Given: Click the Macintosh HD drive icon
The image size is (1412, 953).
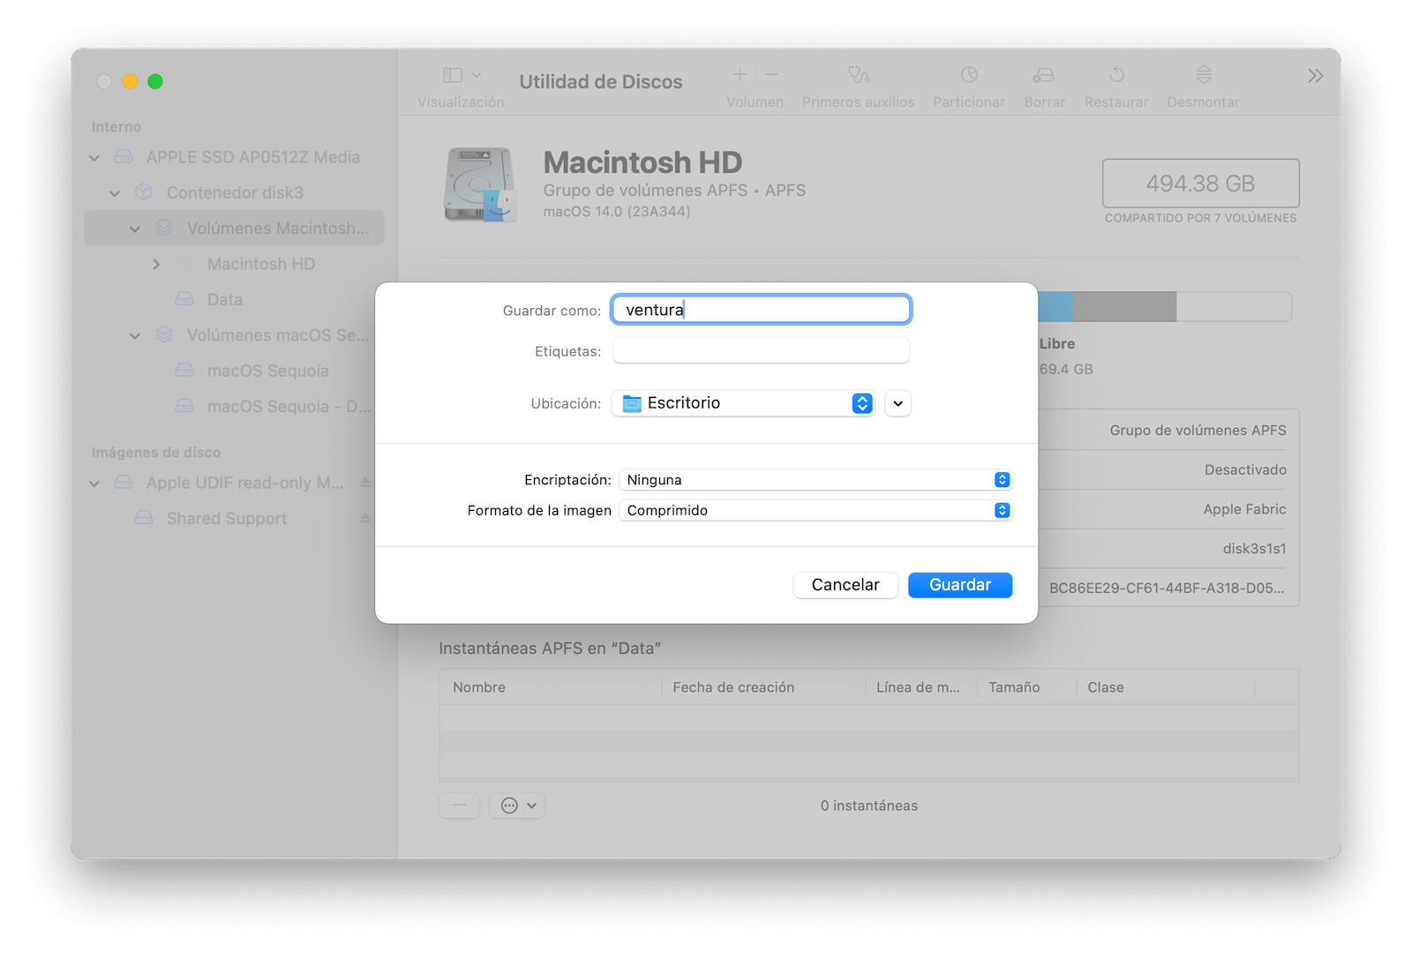Looking at the screenshot, I should click(x=479, y=184).
